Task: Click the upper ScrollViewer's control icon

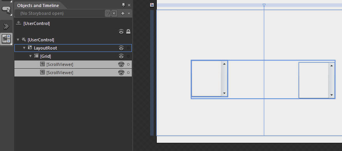Action: [43, 64]
